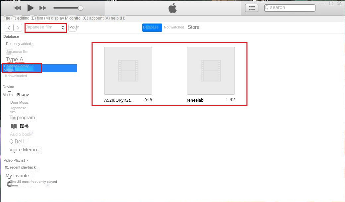This screenshot has width=345, height=202.
Task: Click the volume slider handle
Action: point(80,8)
